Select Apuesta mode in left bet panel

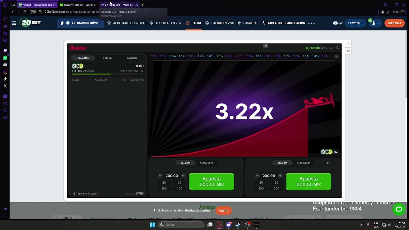click(185, 163)
